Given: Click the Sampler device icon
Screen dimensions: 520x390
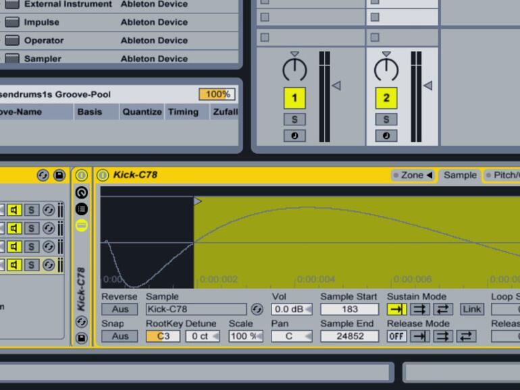Looking at the screenshot, I should click(12, 58).
